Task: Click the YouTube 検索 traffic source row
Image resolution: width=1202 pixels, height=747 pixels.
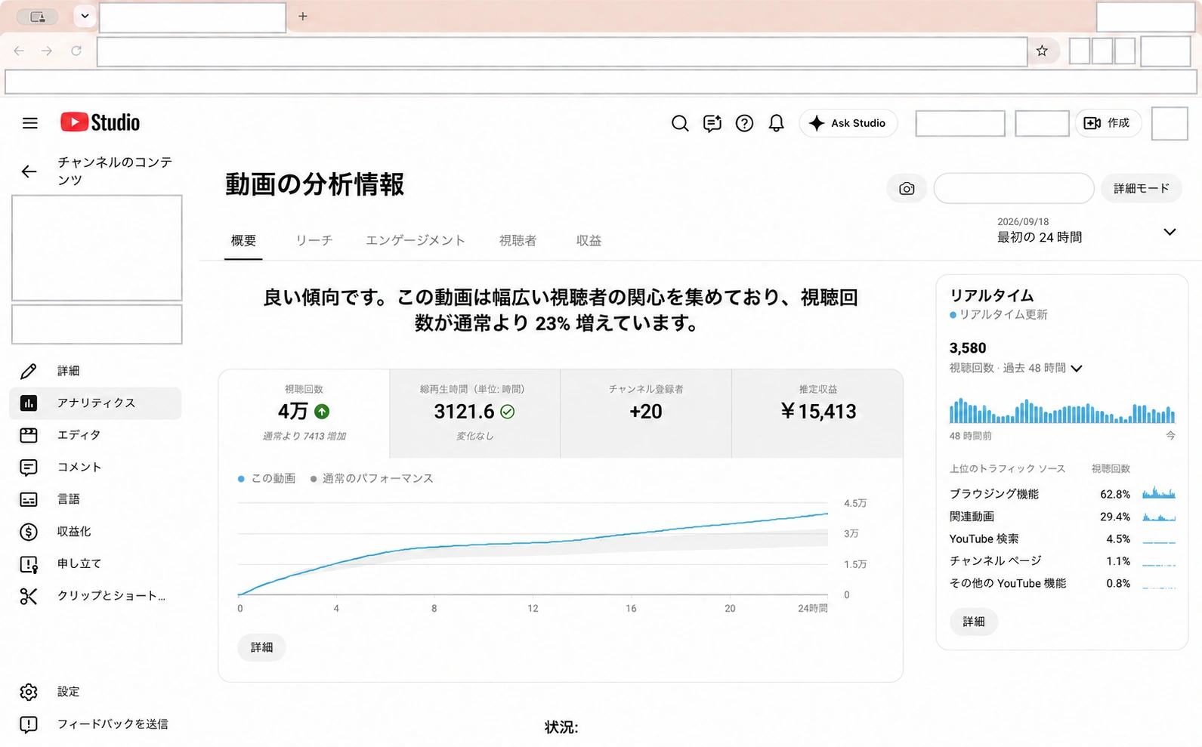Action: pyautogui.click(x=1062, y=539)
